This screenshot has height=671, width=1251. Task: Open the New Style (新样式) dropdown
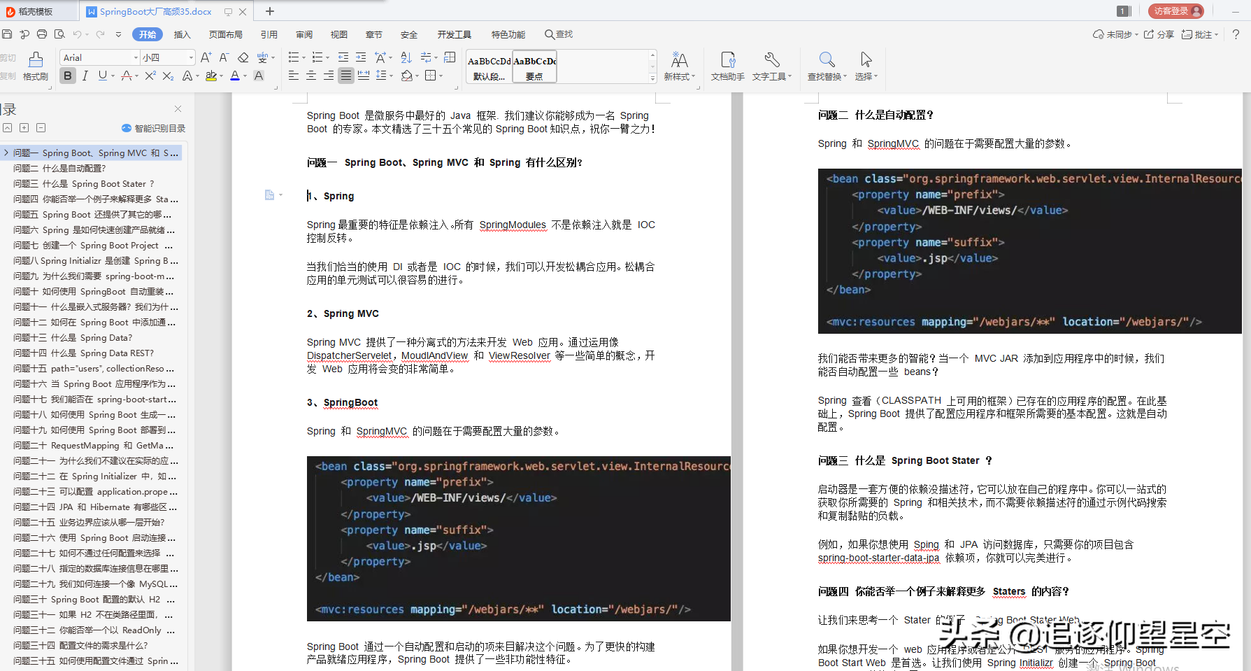click(680, 66)
